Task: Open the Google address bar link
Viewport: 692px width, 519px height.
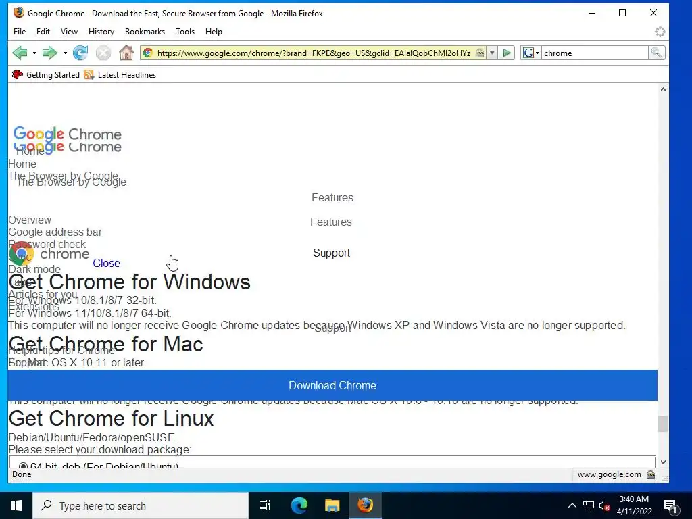Action: [55, 232]
